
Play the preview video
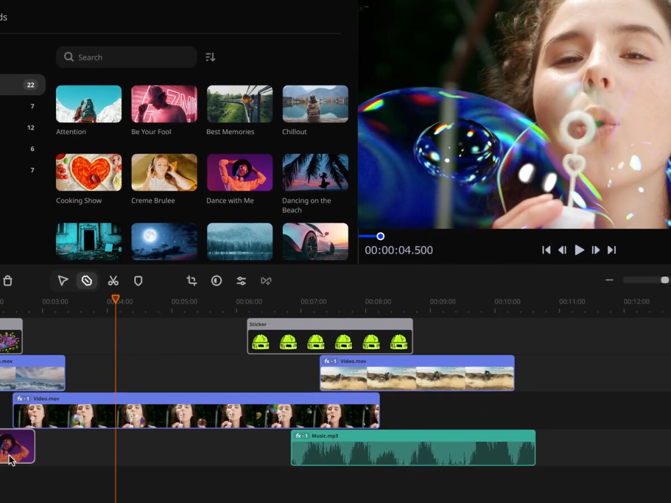(579, 250)
